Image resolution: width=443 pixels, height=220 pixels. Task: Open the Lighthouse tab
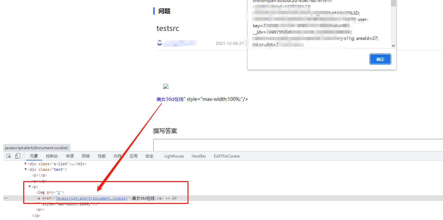[x=174, y=156]
